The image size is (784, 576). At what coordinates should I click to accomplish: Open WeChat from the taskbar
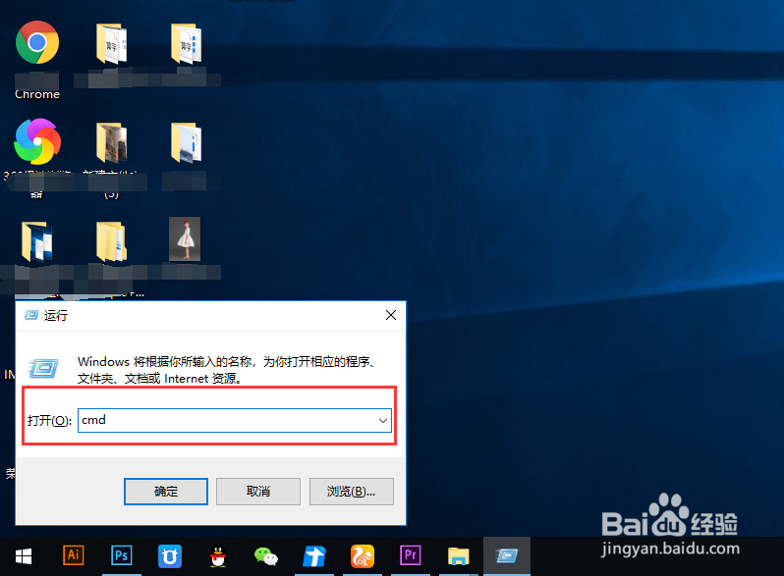[x=266, y=556]
